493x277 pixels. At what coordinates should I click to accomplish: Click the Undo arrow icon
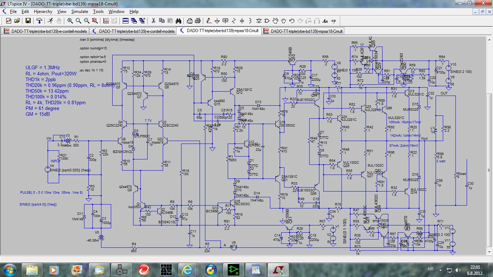click(x=292, y=21)
